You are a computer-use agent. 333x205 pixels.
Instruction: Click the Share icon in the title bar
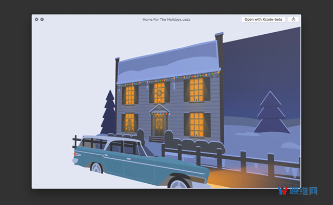tap(293, 20)
